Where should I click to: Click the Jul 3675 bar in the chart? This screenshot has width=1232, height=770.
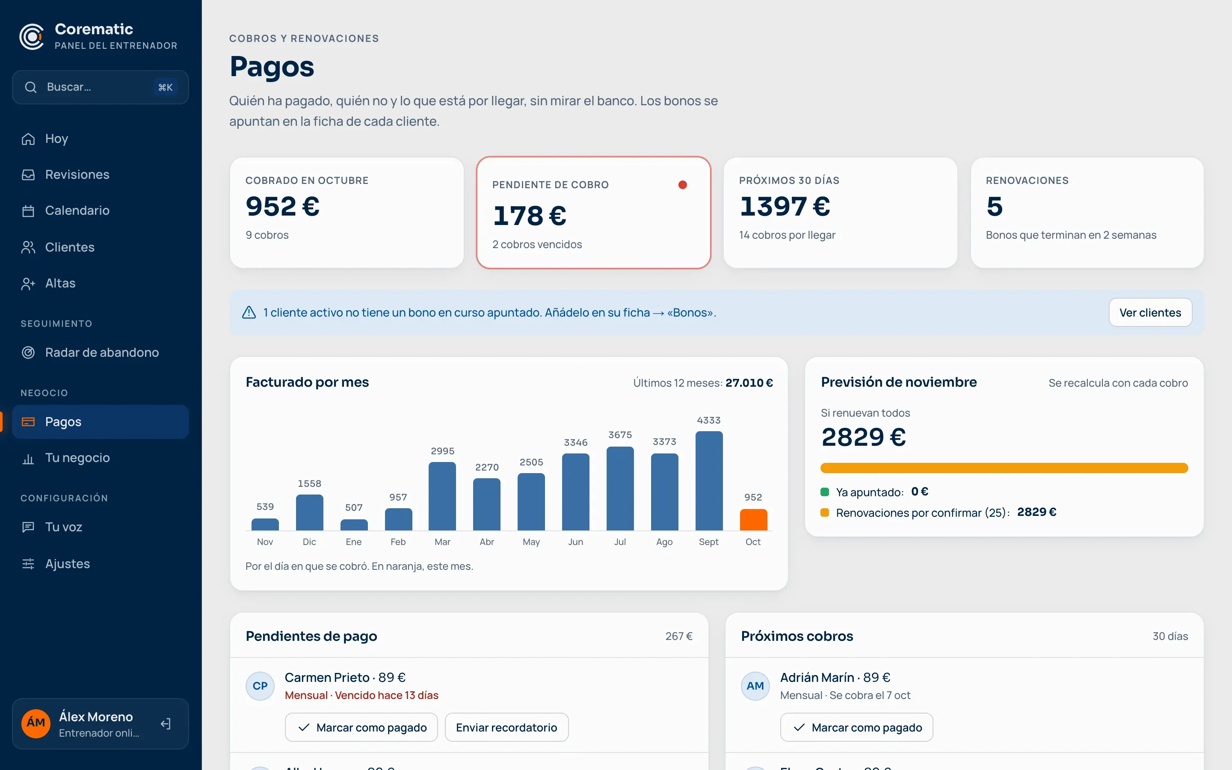pyautogui.click(x=620, y=489)
